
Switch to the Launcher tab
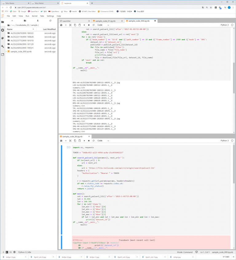pyautogui.click(x=75, y=21)
